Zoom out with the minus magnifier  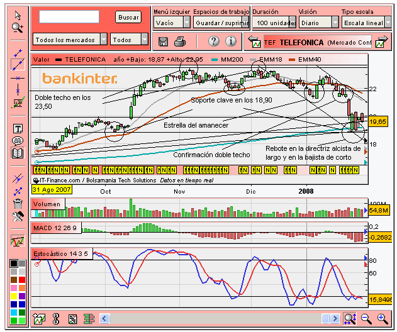click(x=366, y=319)
